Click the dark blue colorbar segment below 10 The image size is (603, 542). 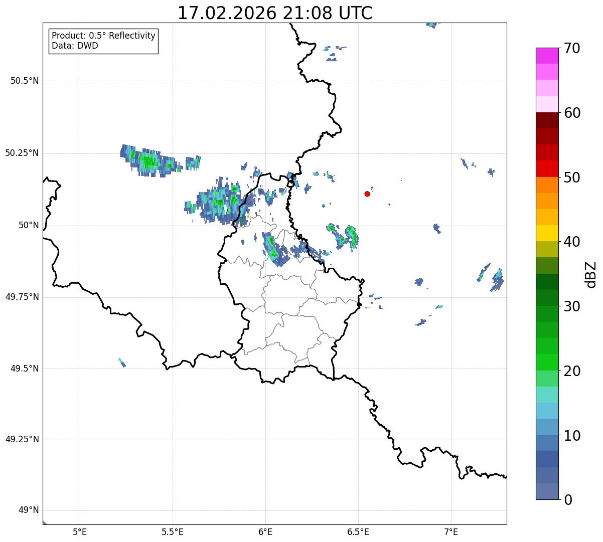tap(547, 459)
